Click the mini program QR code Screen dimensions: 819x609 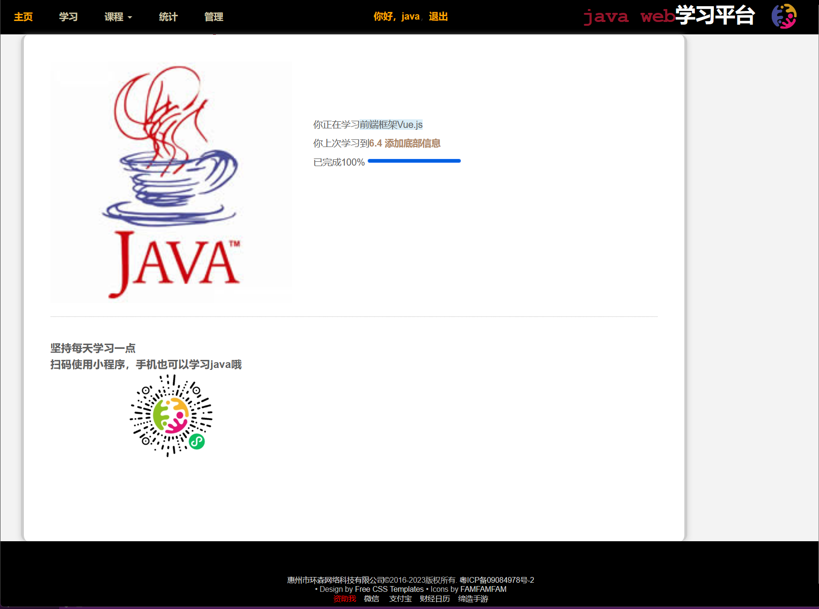(171, 415)
